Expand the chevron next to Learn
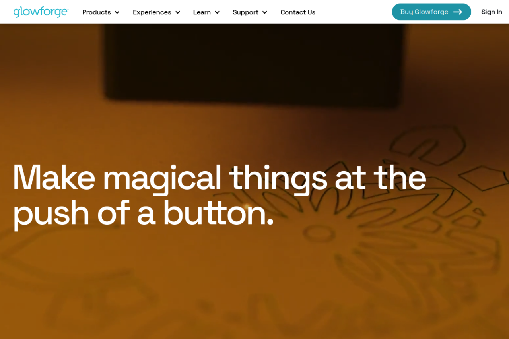Screen dimensions: 509x339 (x=217, y=12)
